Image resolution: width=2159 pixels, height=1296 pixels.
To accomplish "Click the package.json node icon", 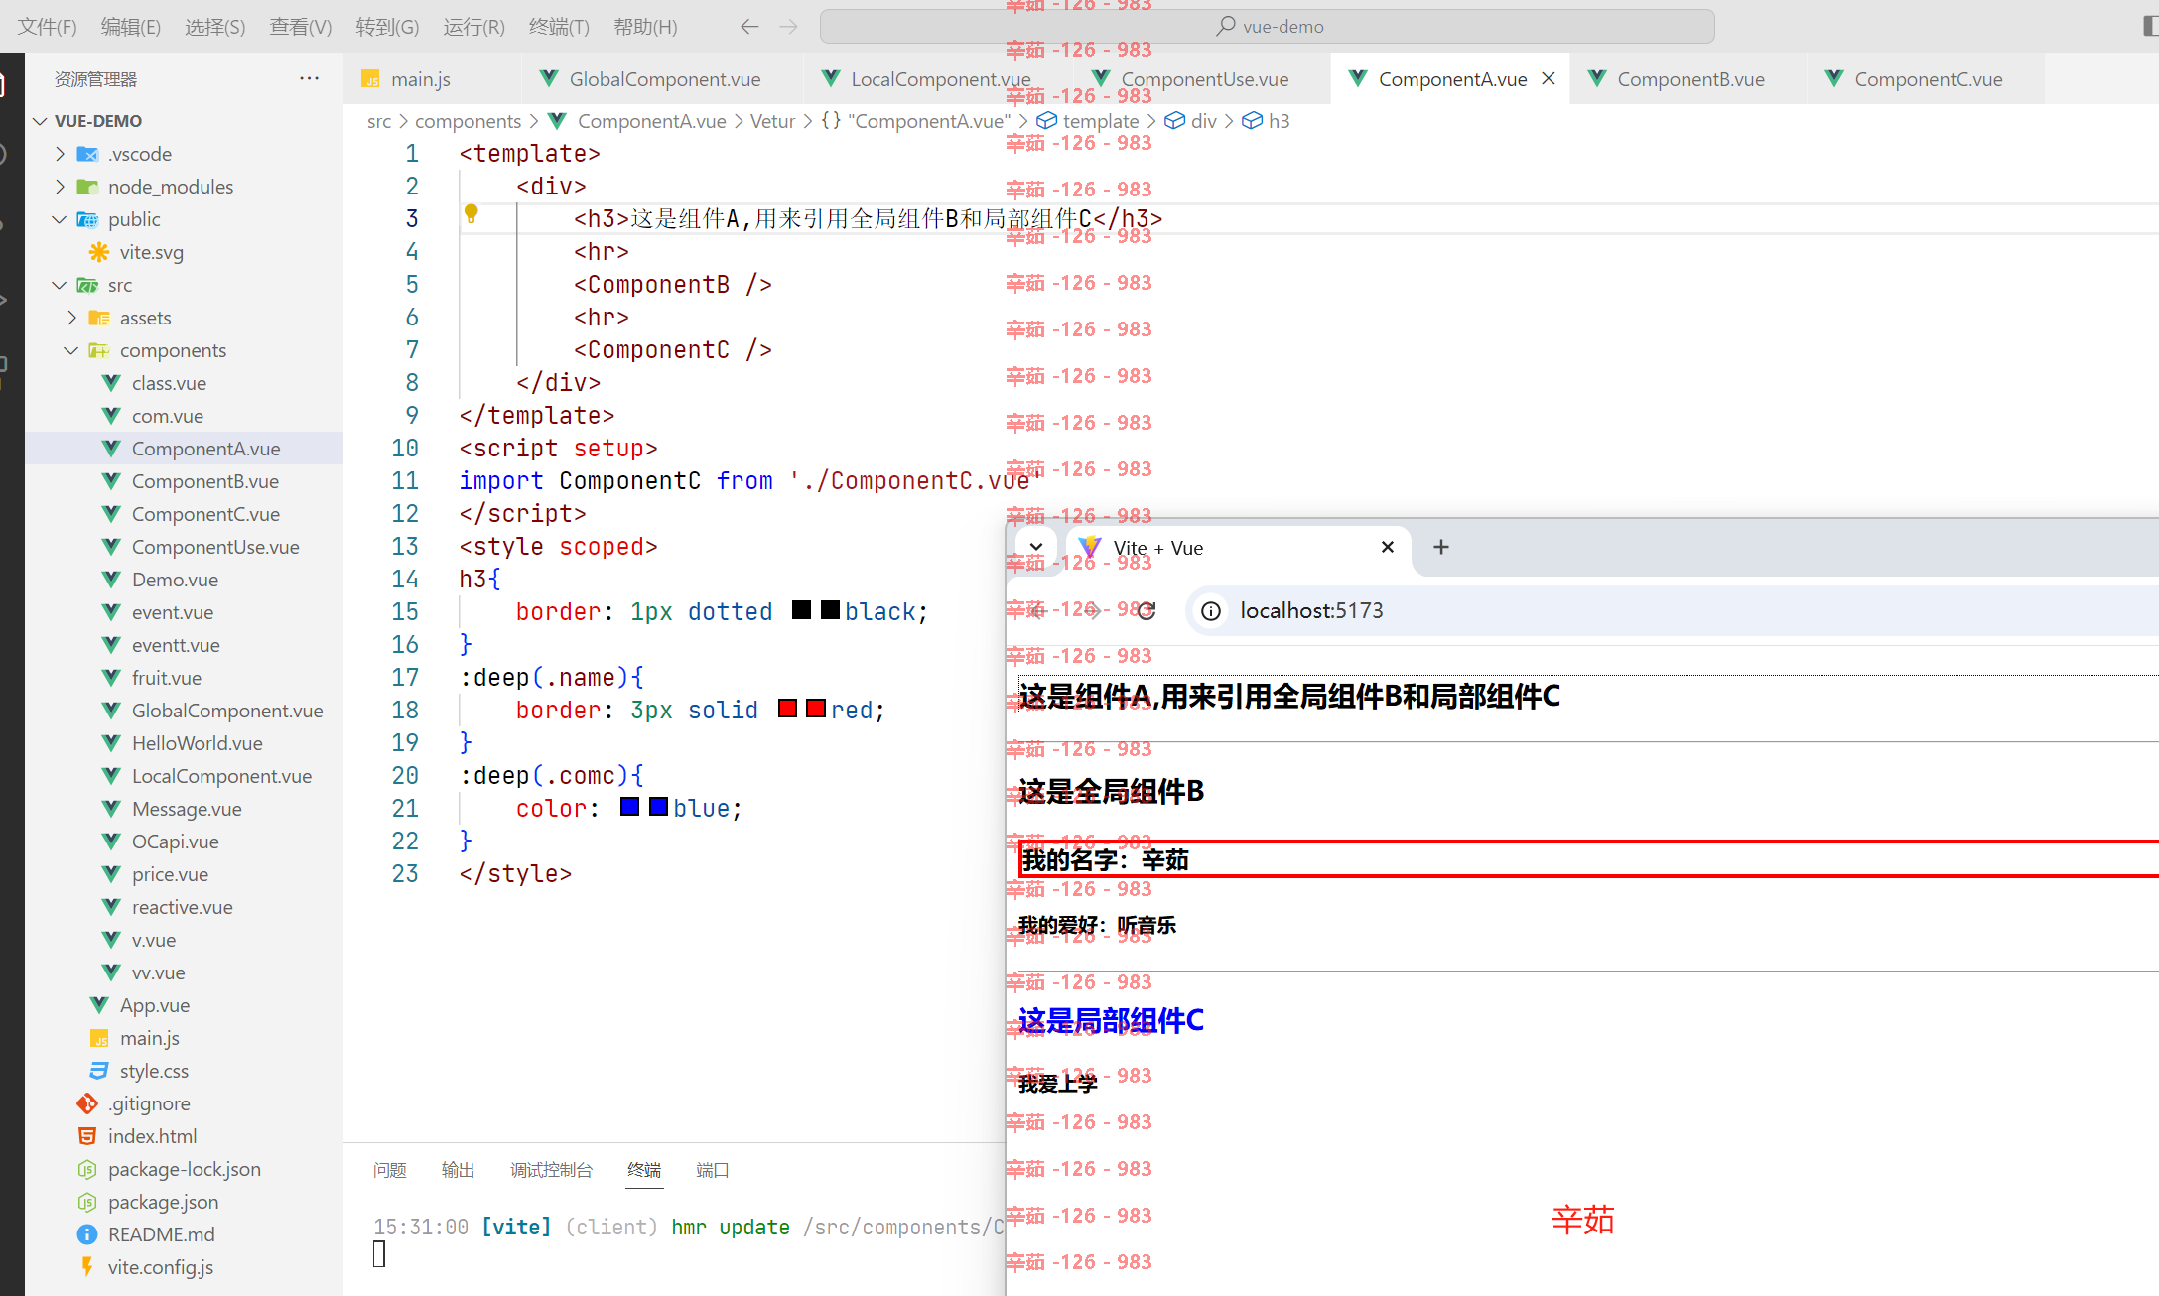I will 87,1202.
